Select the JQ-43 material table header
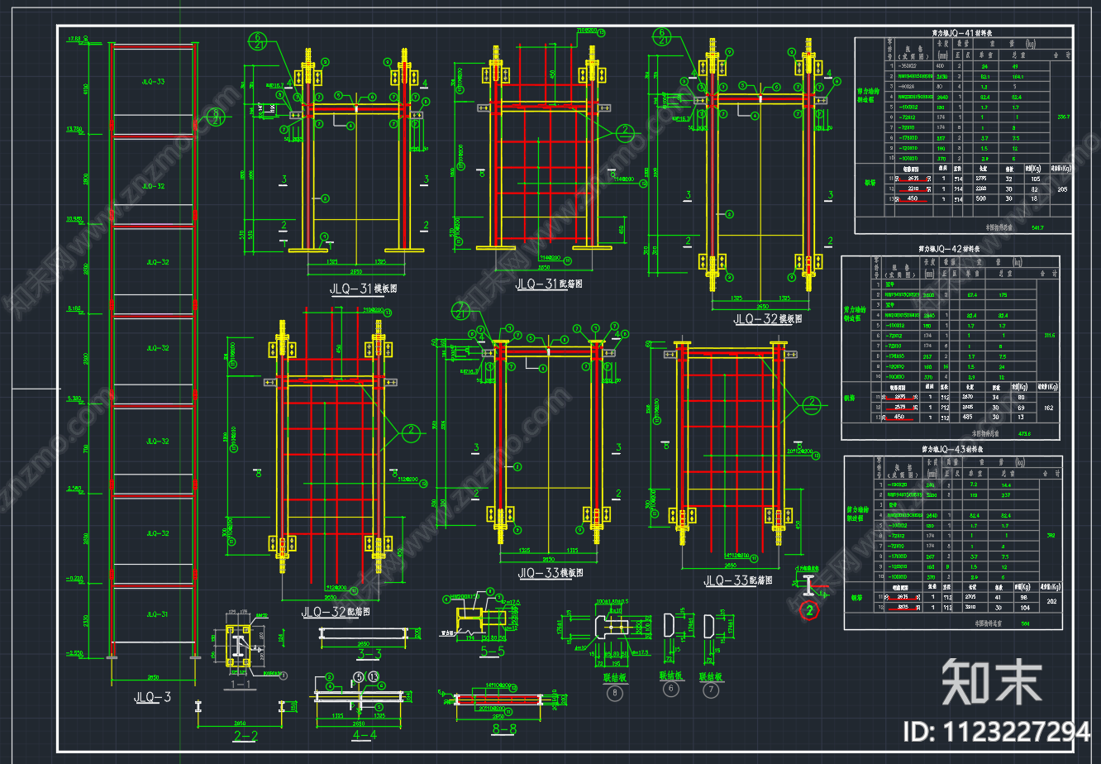 click(952, 449)
